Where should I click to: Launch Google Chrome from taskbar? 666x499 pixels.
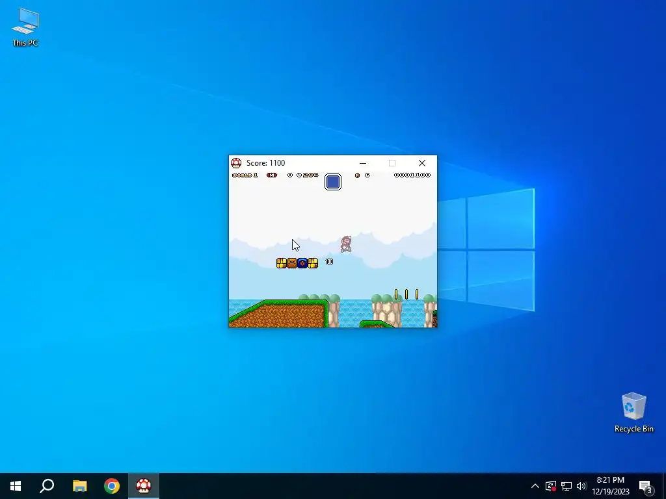point(112,486)
